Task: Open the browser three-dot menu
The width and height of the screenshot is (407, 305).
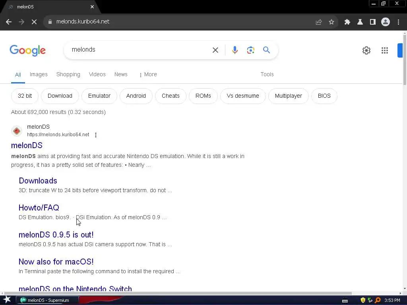Action: (398, 22)
